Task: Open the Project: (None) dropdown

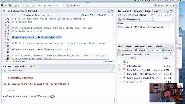Action: pyautogui.click(x=164, y=5)
